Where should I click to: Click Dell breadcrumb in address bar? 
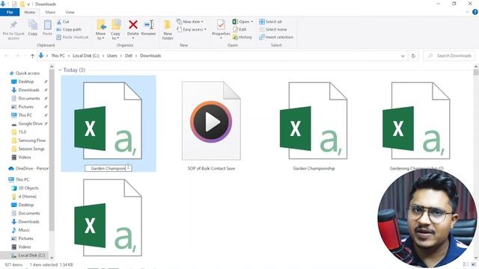point(129,55)
